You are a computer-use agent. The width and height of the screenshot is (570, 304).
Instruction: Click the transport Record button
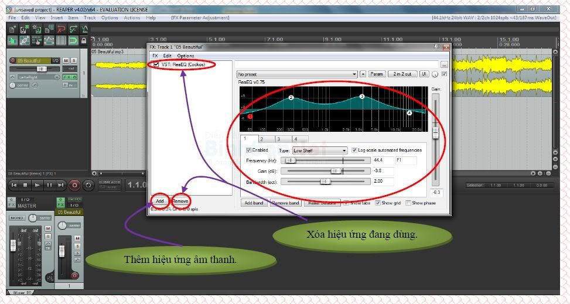tap(74, 185)
